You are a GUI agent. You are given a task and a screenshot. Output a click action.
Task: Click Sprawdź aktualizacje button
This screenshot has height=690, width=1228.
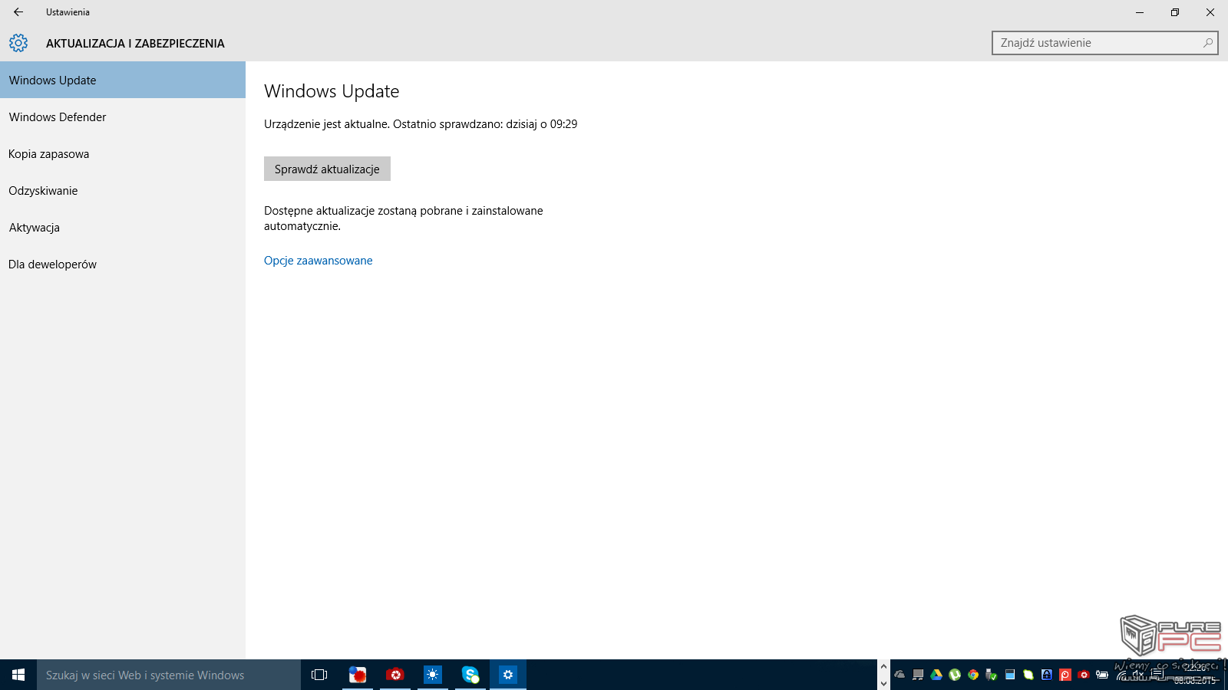(x=327, y=169)
